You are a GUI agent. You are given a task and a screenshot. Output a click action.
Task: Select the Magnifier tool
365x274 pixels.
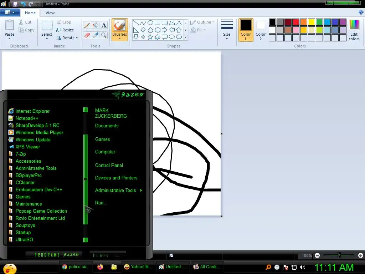[104, 35]
